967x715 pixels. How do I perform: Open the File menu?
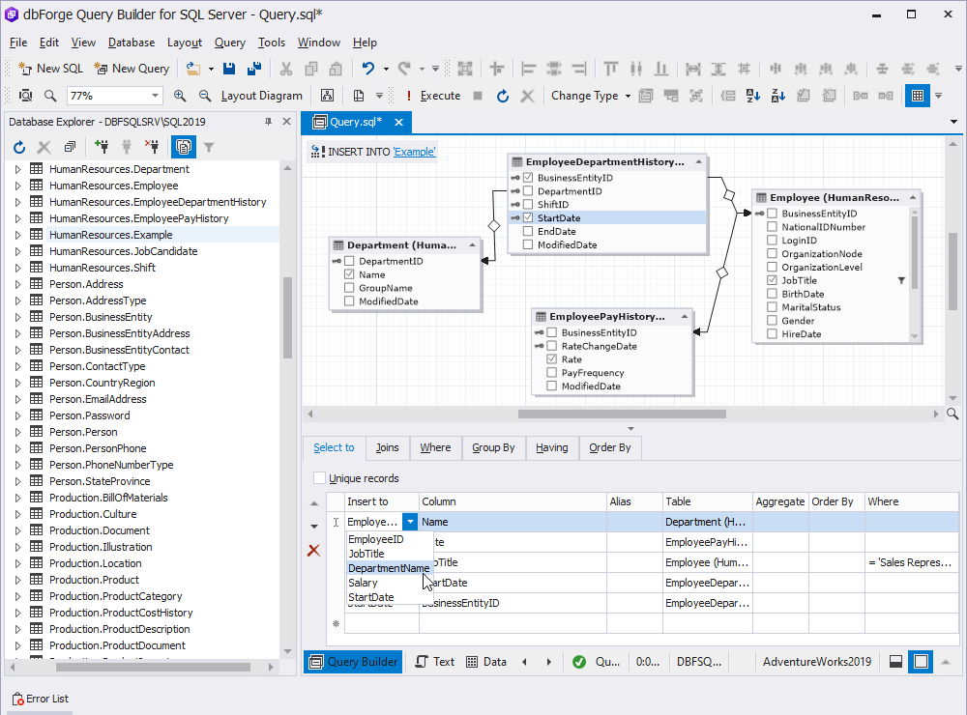click(18, 43)
